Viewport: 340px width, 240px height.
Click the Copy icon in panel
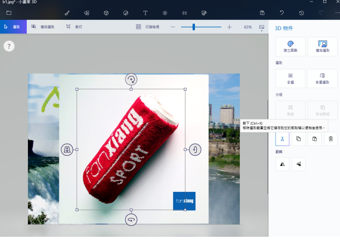coord(298,139)
